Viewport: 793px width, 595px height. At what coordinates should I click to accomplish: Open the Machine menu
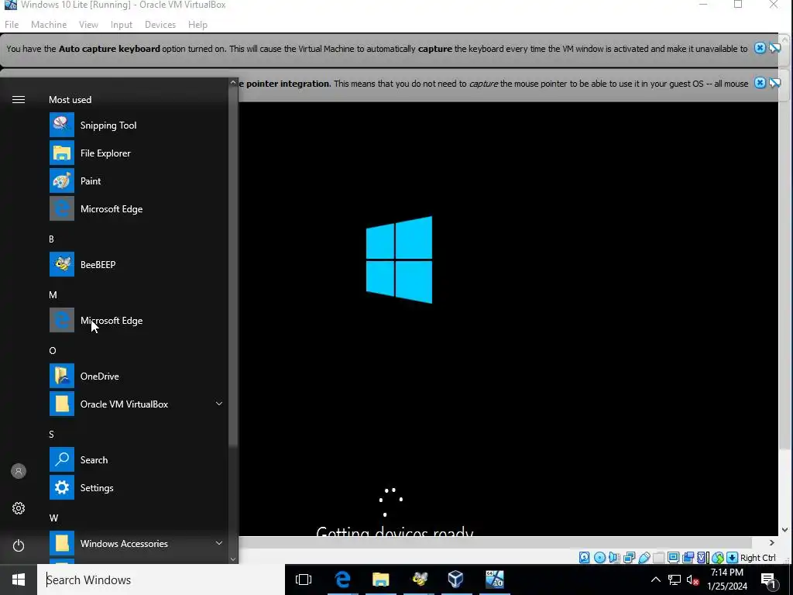[49, 24]
